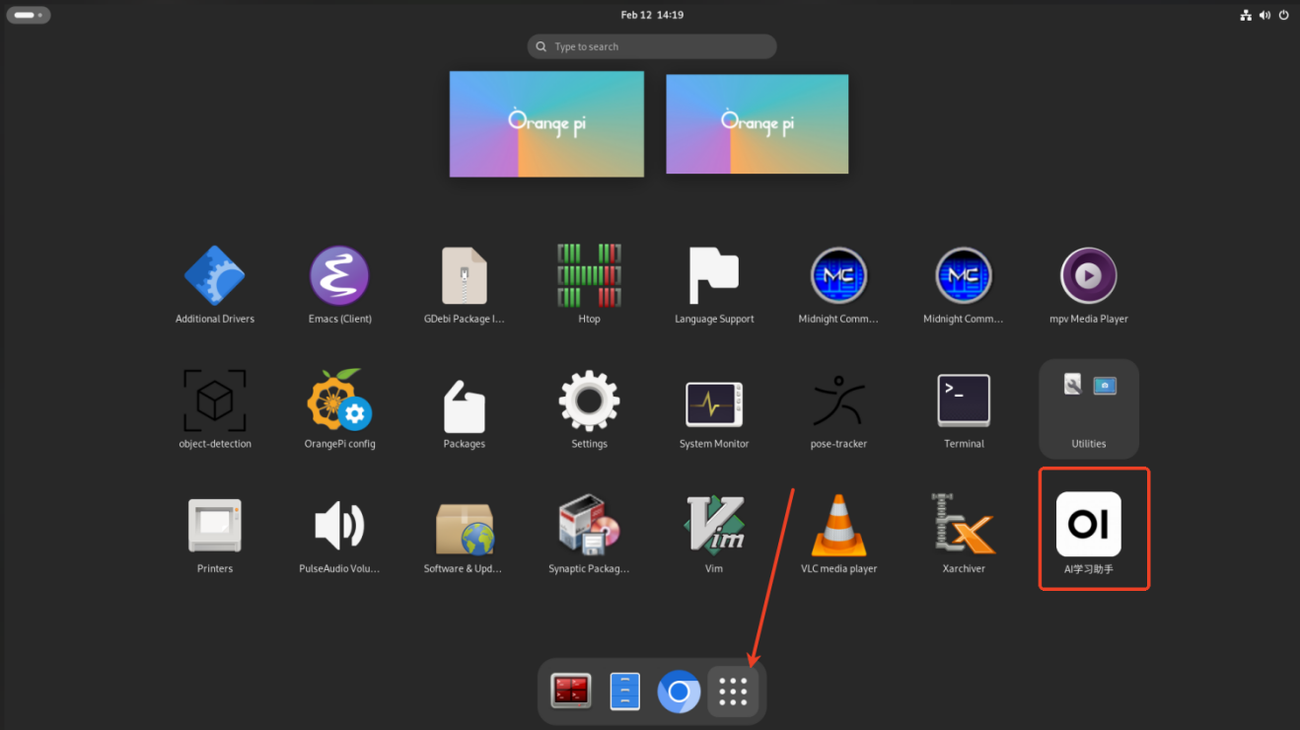Launch Chromium browser from the dock

tap(679, 691)
